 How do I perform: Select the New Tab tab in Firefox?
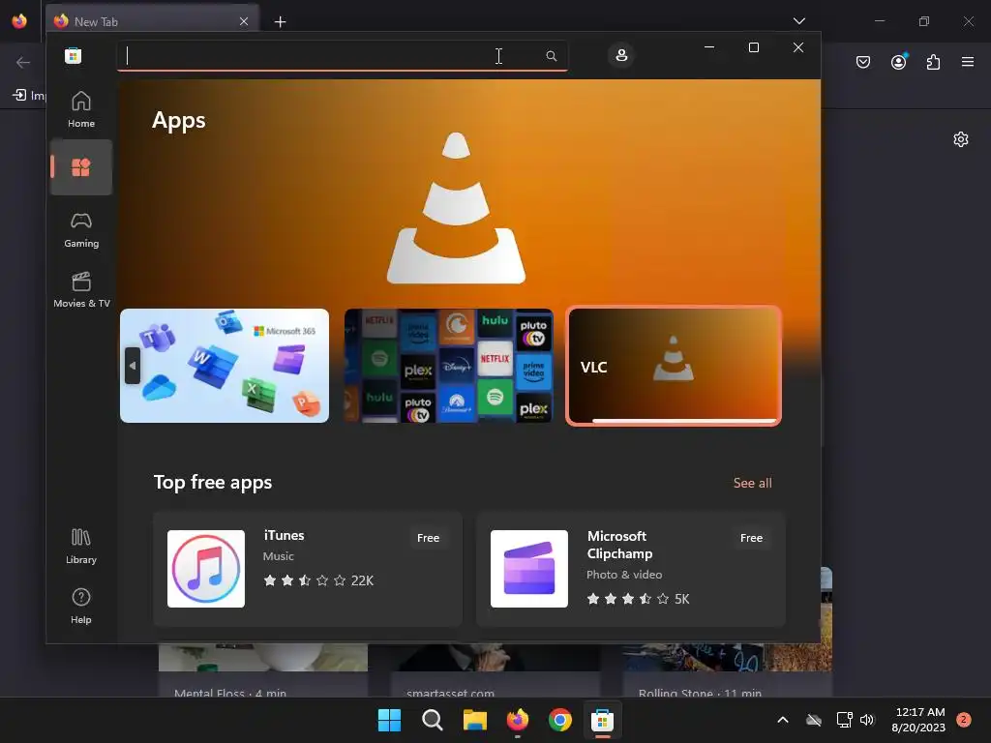coord(152,21)
